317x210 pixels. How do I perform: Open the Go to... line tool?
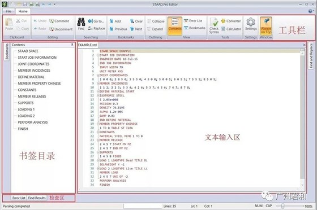coord(96,21)
